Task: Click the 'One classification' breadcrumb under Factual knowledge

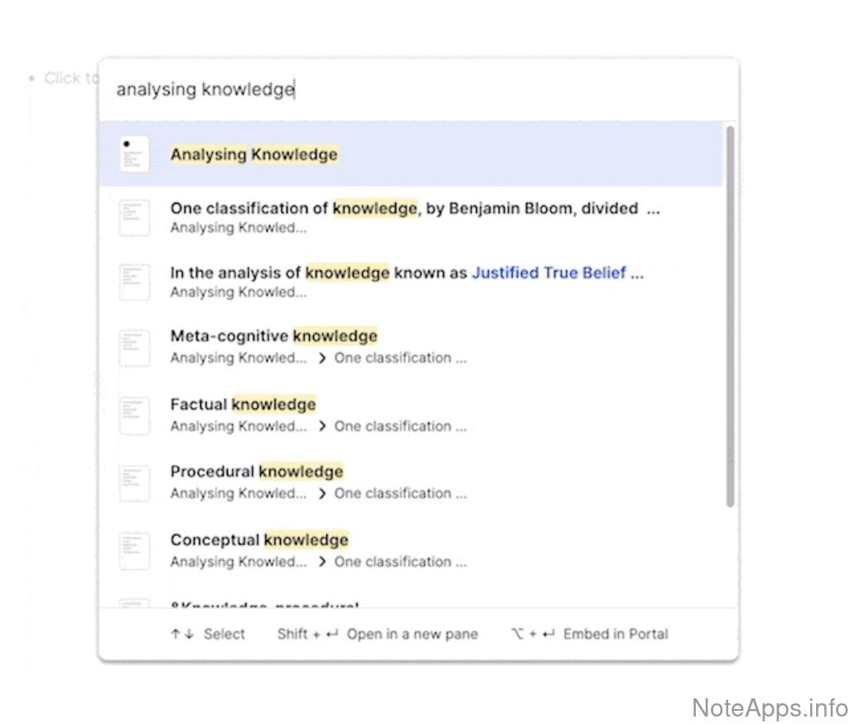Action: [x=400, y=427]
